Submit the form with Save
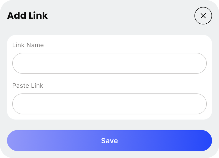The width and height of the screenshot is (219, 158). coord(109,141)
